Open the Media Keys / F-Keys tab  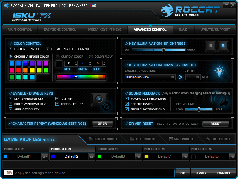tap(105, 30)
